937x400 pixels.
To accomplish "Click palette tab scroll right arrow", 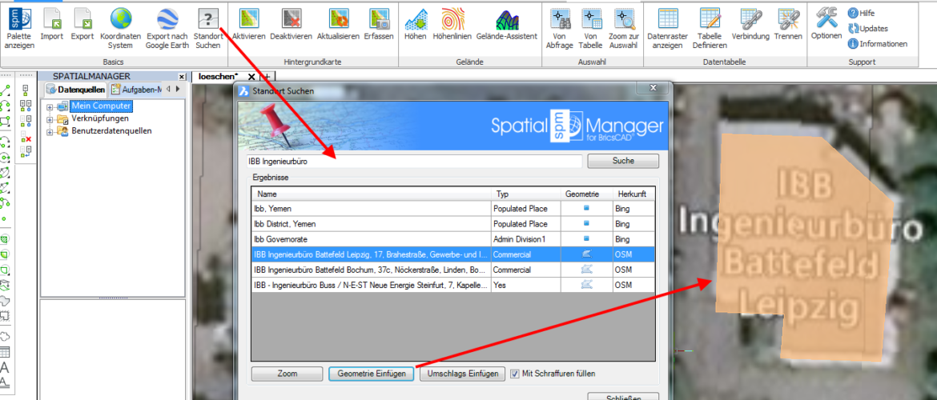I will [x=178, y=90].
